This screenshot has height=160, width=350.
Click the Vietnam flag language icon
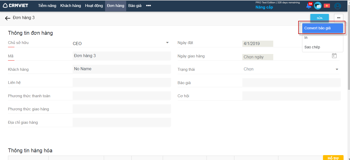click(x=327, y=6)
